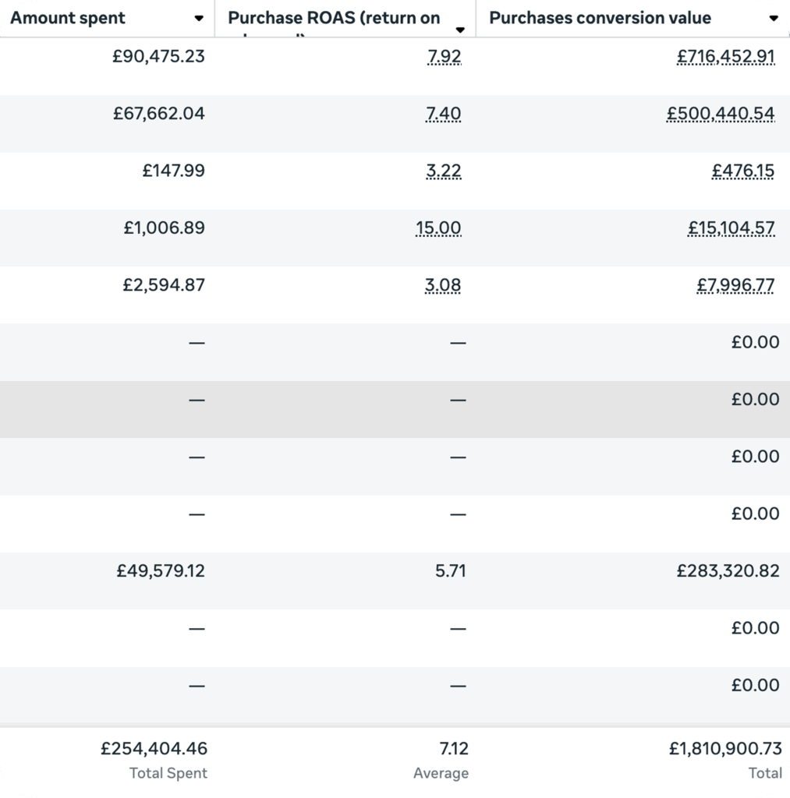The height and width of the screenshot is (798, 790).
Task: Select the £49,579.12 amount spent cell
Action: [161, 571]
